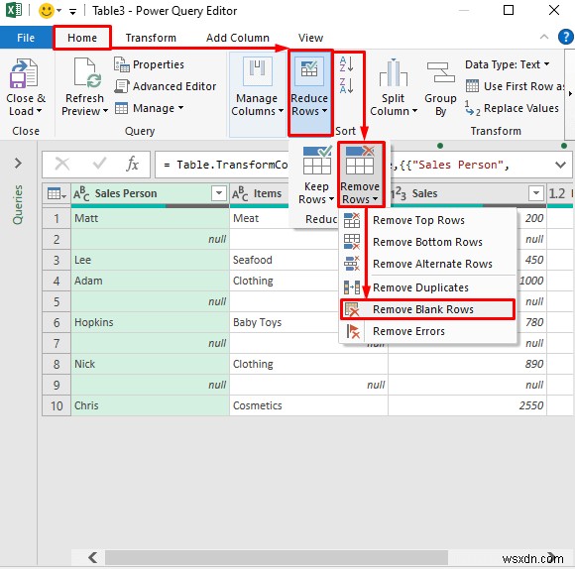Open the Data Type: Text dropdown
575x569 pixels.
[508, 64]
